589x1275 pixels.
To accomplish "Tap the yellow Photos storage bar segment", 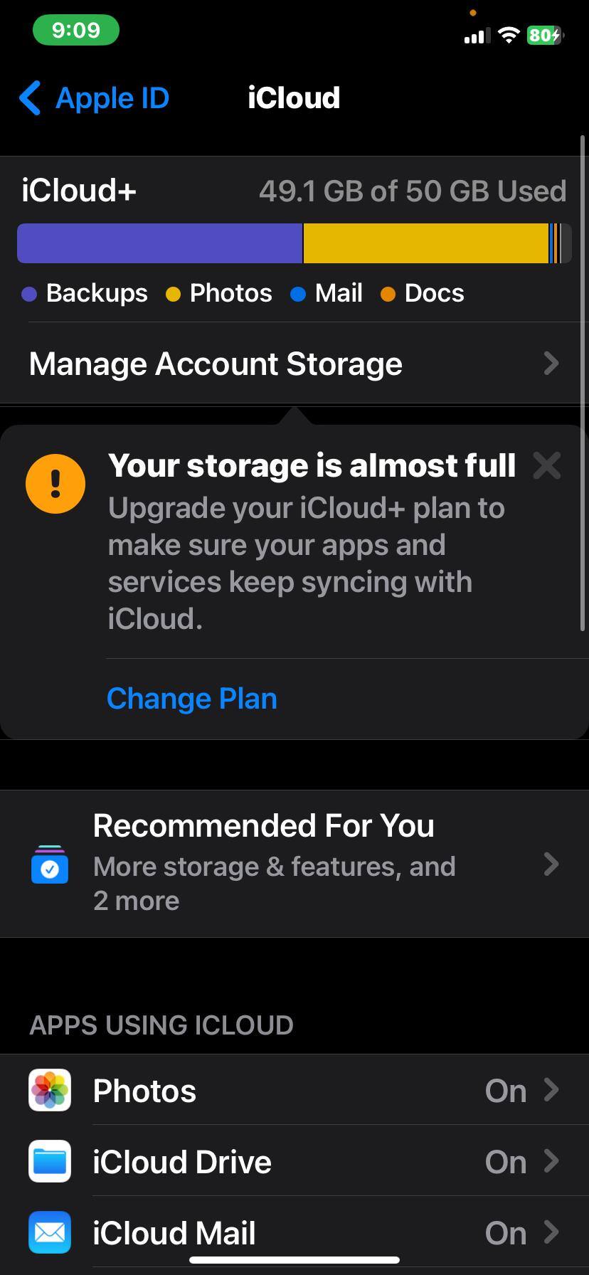I will [x=425, y=243].
